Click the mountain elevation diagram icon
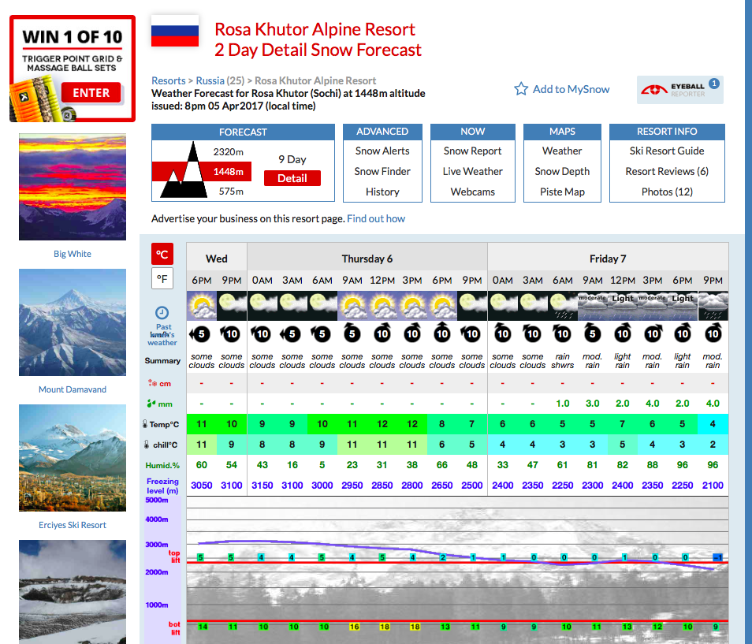Viewport: 752px width, 644px height. (x=183, y=169)
